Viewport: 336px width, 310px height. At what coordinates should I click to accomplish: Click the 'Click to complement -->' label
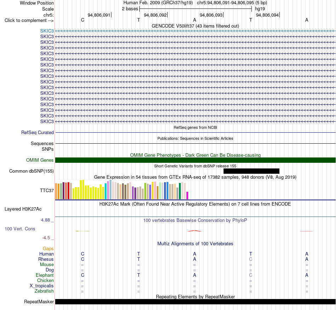pyautogui.click(x=29, y=21)
